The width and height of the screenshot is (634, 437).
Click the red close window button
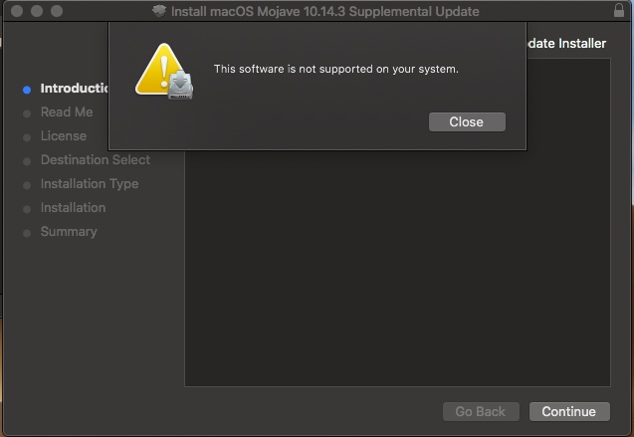pyautogui.click(x=17, y=11)
